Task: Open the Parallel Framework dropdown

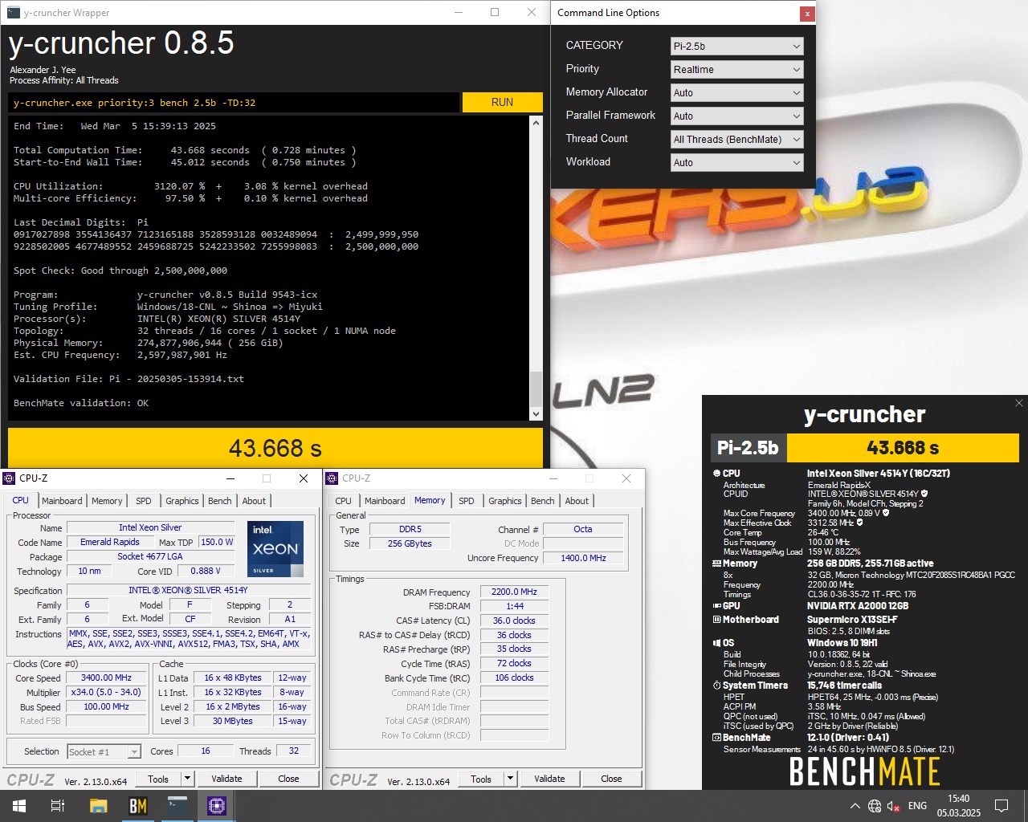Action: click(x=736, y=116)
